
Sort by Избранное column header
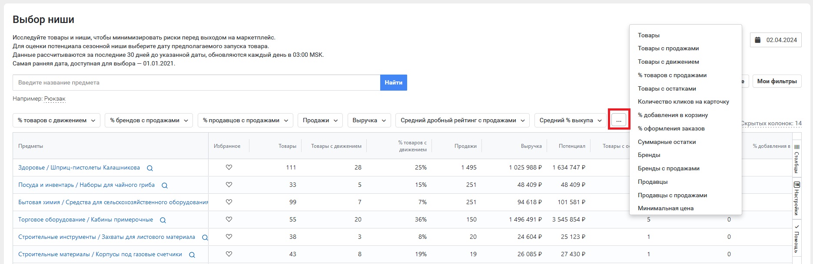[227, 146]
